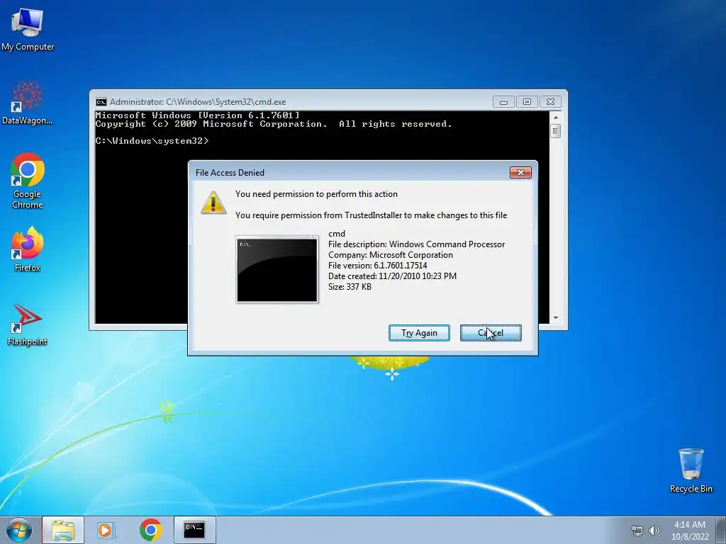The height and width of the screenshot is (544, 726).
Task: Switch to cmd window on taskbar
Action: 194,530
